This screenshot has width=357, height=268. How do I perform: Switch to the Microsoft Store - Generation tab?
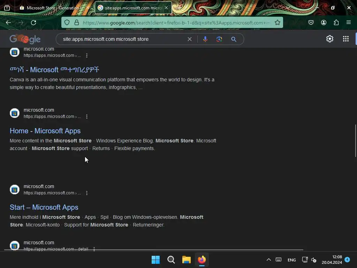pyautogui.click(x=52, y=8)
